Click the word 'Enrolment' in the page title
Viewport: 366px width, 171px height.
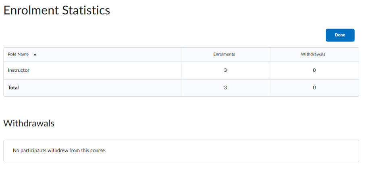click(x=31, y=10)
